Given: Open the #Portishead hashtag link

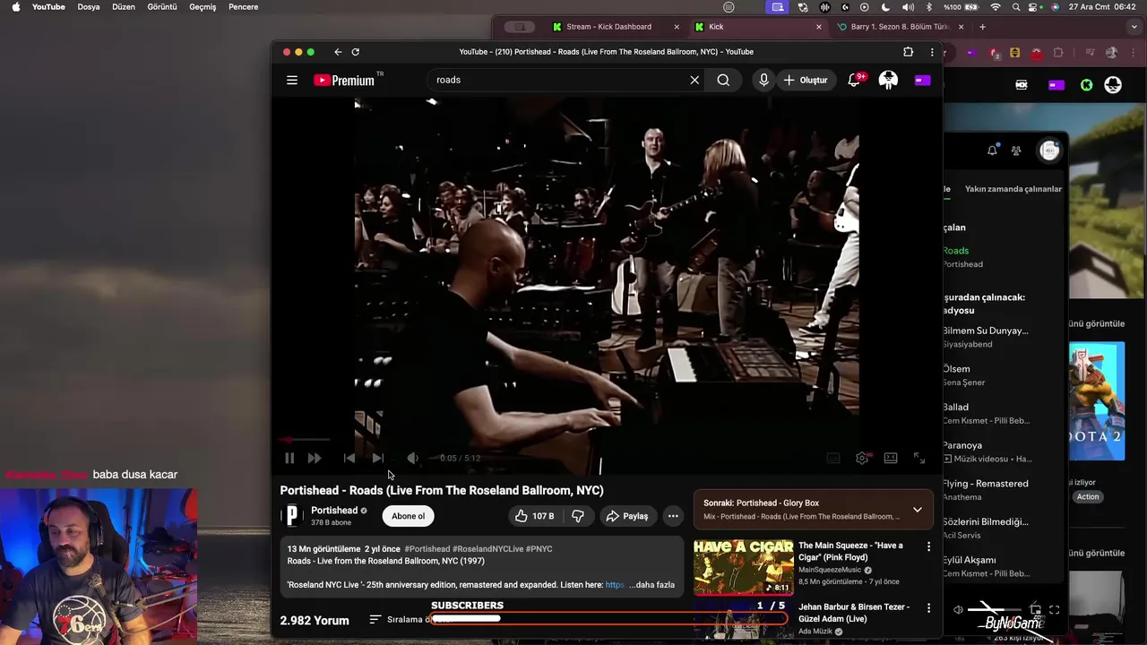Looking at the screenshot, I should [x=427, y=548].
